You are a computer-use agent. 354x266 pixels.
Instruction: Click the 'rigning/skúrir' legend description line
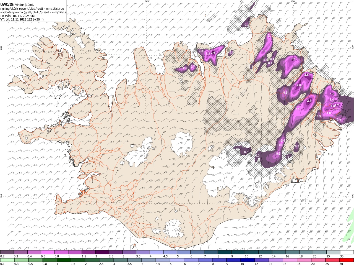point(32,8)
